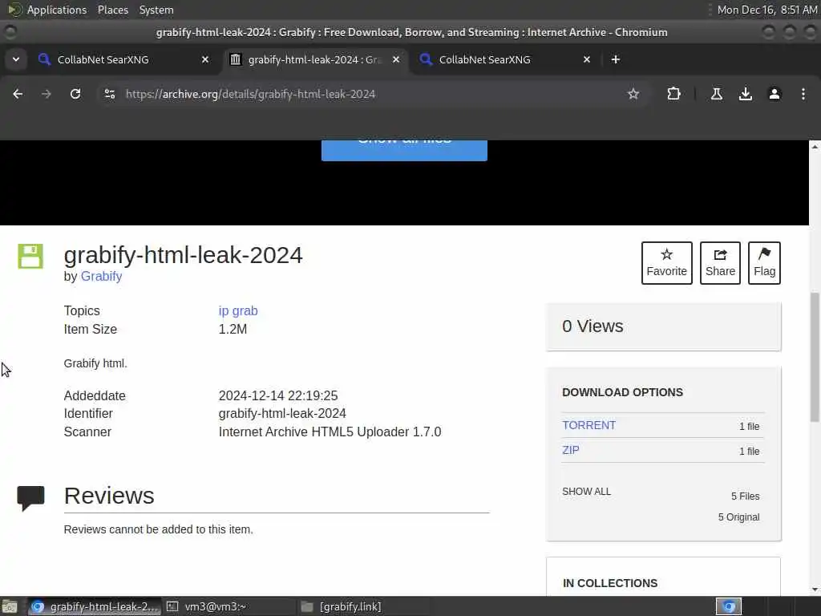Download via the TORRENT link
Screen dimensions: 821x616
pyautogui.click(x=588, y=425)
